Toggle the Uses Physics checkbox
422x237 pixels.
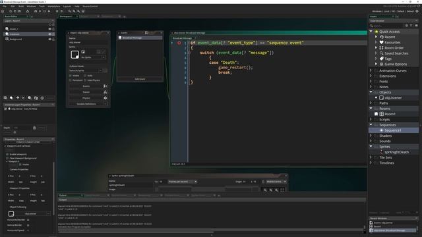tap(85, 80)
